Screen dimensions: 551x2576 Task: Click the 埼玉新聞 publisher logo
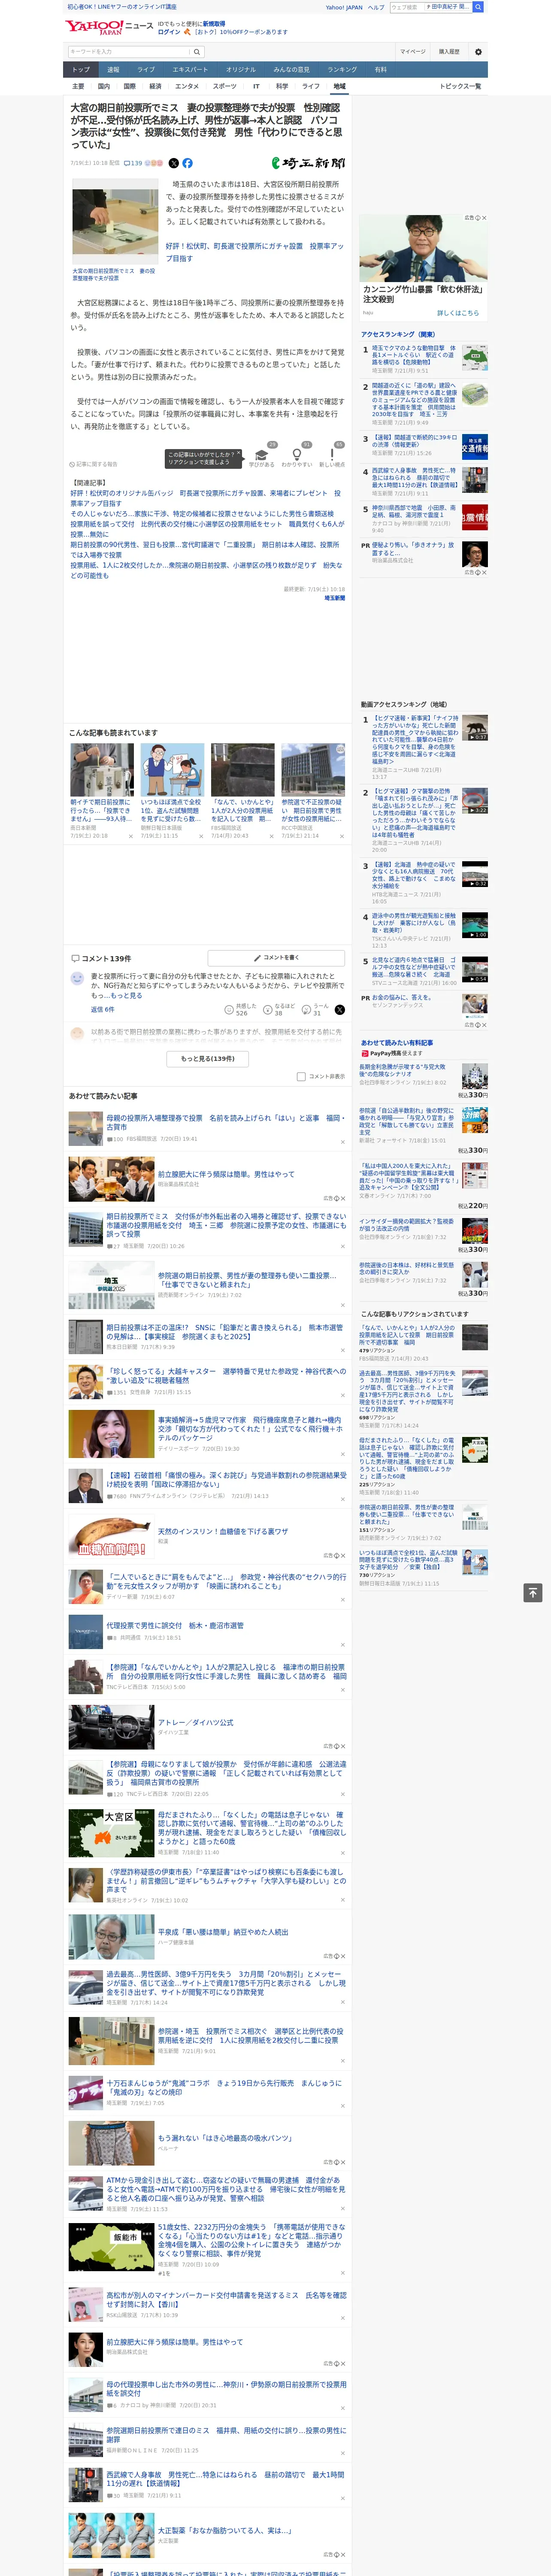309,163
